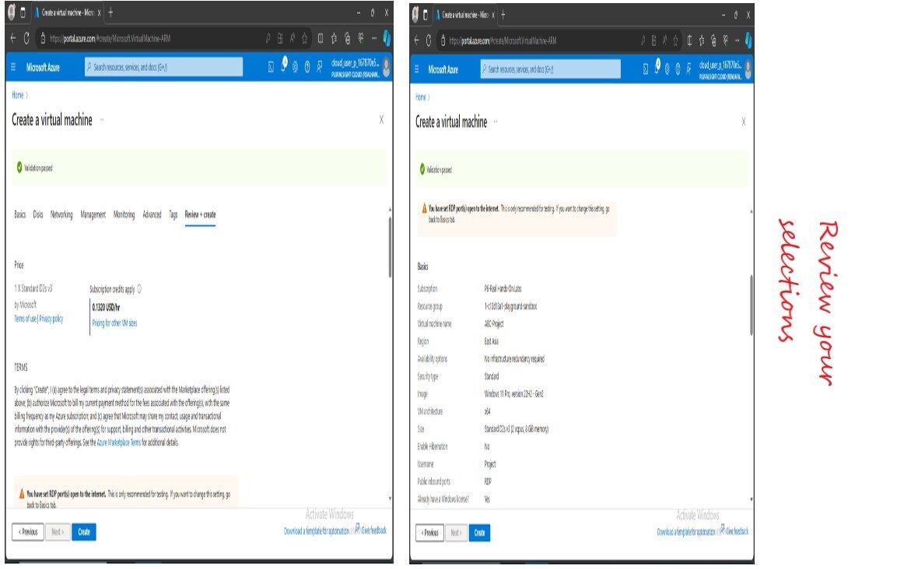The width and height of the screenshot is (897, 569).
Task: Open favorites list icon in the right window
Action: click(702, 40)
